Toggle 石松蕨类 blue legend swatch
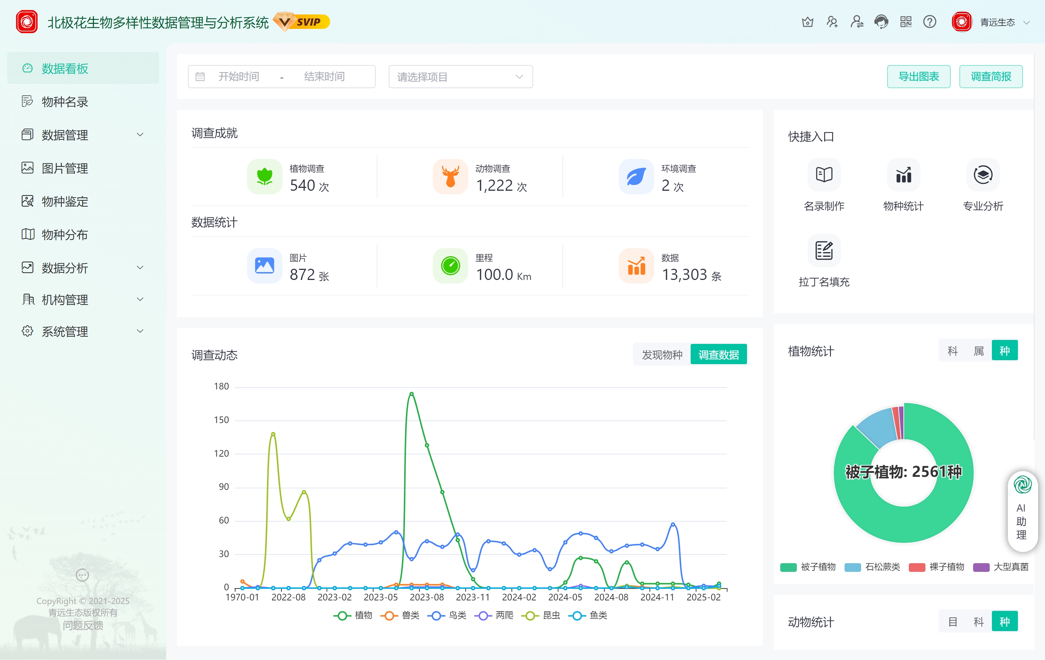Viewport: 1045px width, 660px height. coord(852,567)
